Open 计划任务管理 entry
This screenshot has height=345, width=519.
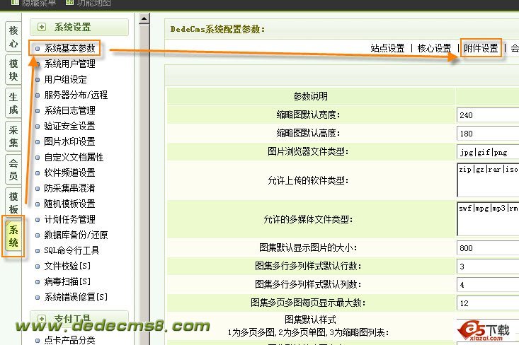tap(70, 219)
